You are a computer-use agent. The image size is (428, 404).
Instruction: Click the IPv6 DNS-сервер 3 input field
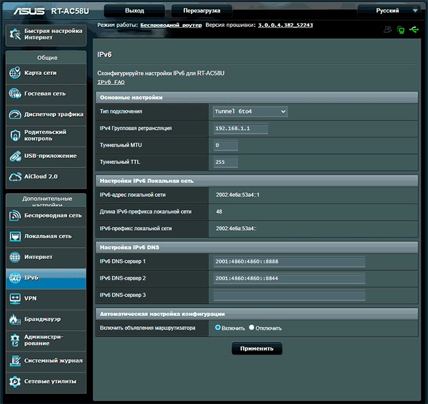pos(289,295)
